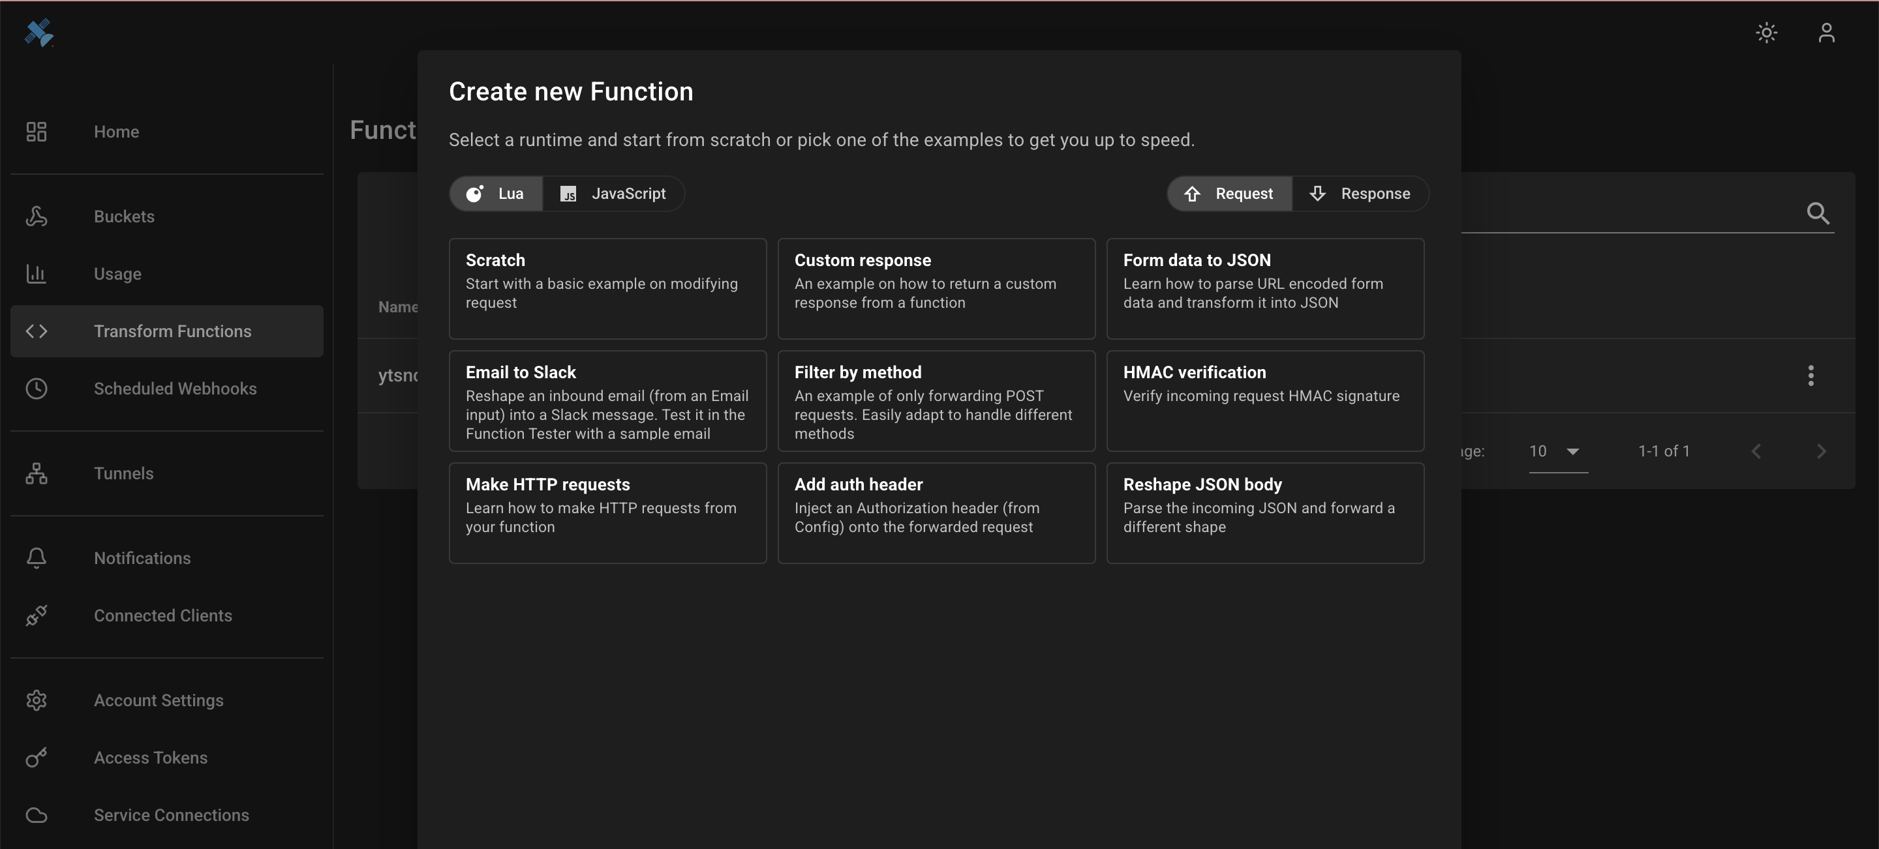Click the Name column header
The height and width of the screenshot is (849, 1879).
[397, 307]
